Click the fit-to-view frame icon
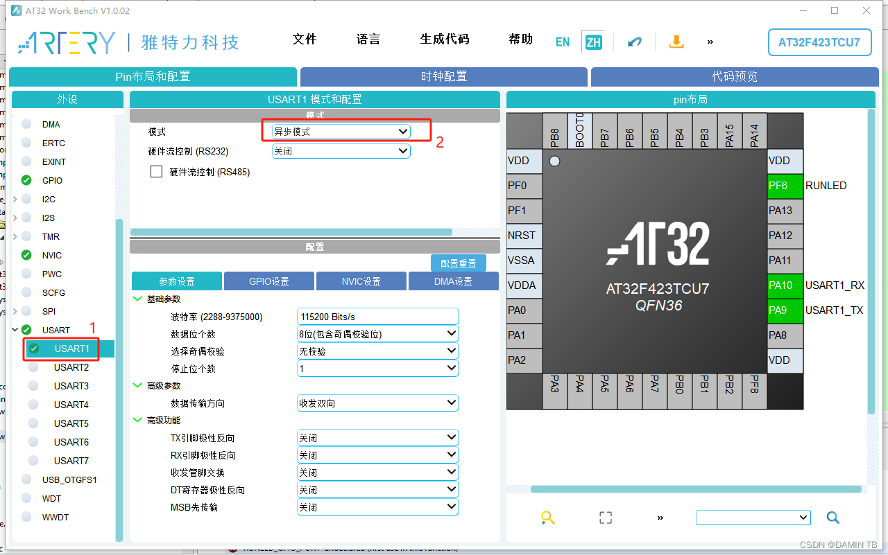The width and height of the screenshot is (888, 555). coord(606,518)
